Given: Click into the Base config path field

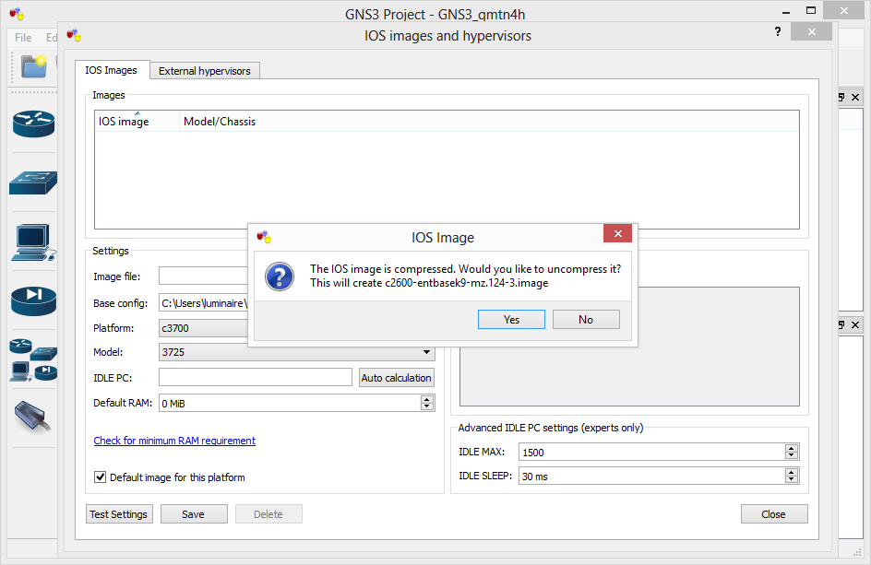Looking at the screenshot, I should click(203, 303).
